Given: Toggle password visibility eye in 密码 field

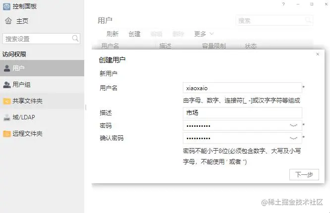Looking at the screenshot, I should pos(294,126).
